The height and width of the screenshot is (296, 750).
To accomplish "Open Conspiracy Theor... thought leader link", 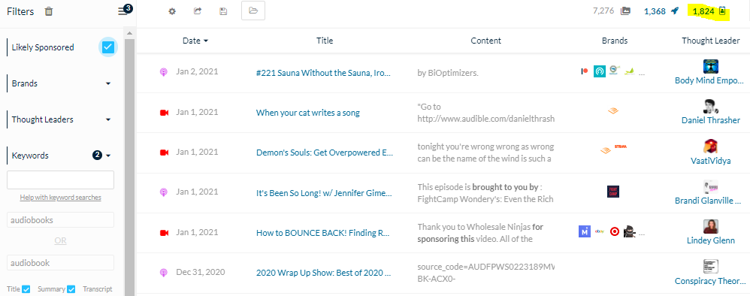I will [x=710, y=281].
